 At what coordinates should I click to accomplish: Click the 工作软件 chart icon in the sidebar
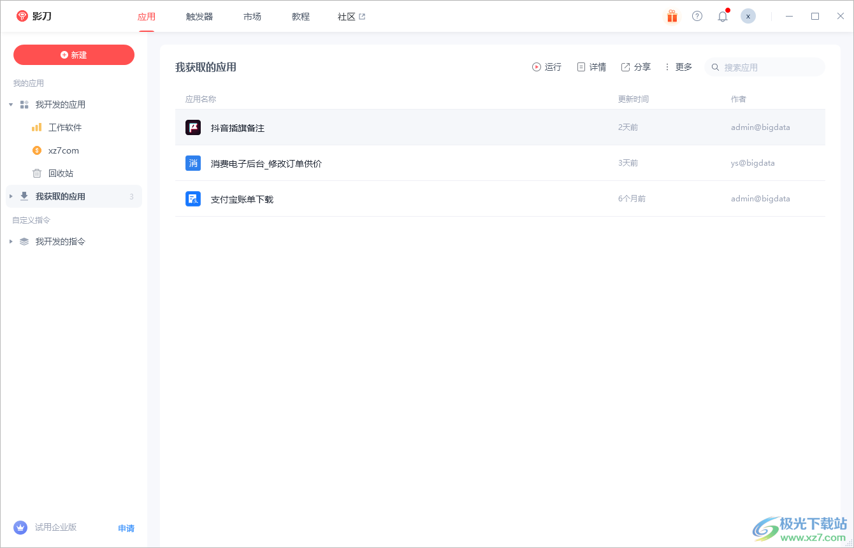[x=36, y=127]
